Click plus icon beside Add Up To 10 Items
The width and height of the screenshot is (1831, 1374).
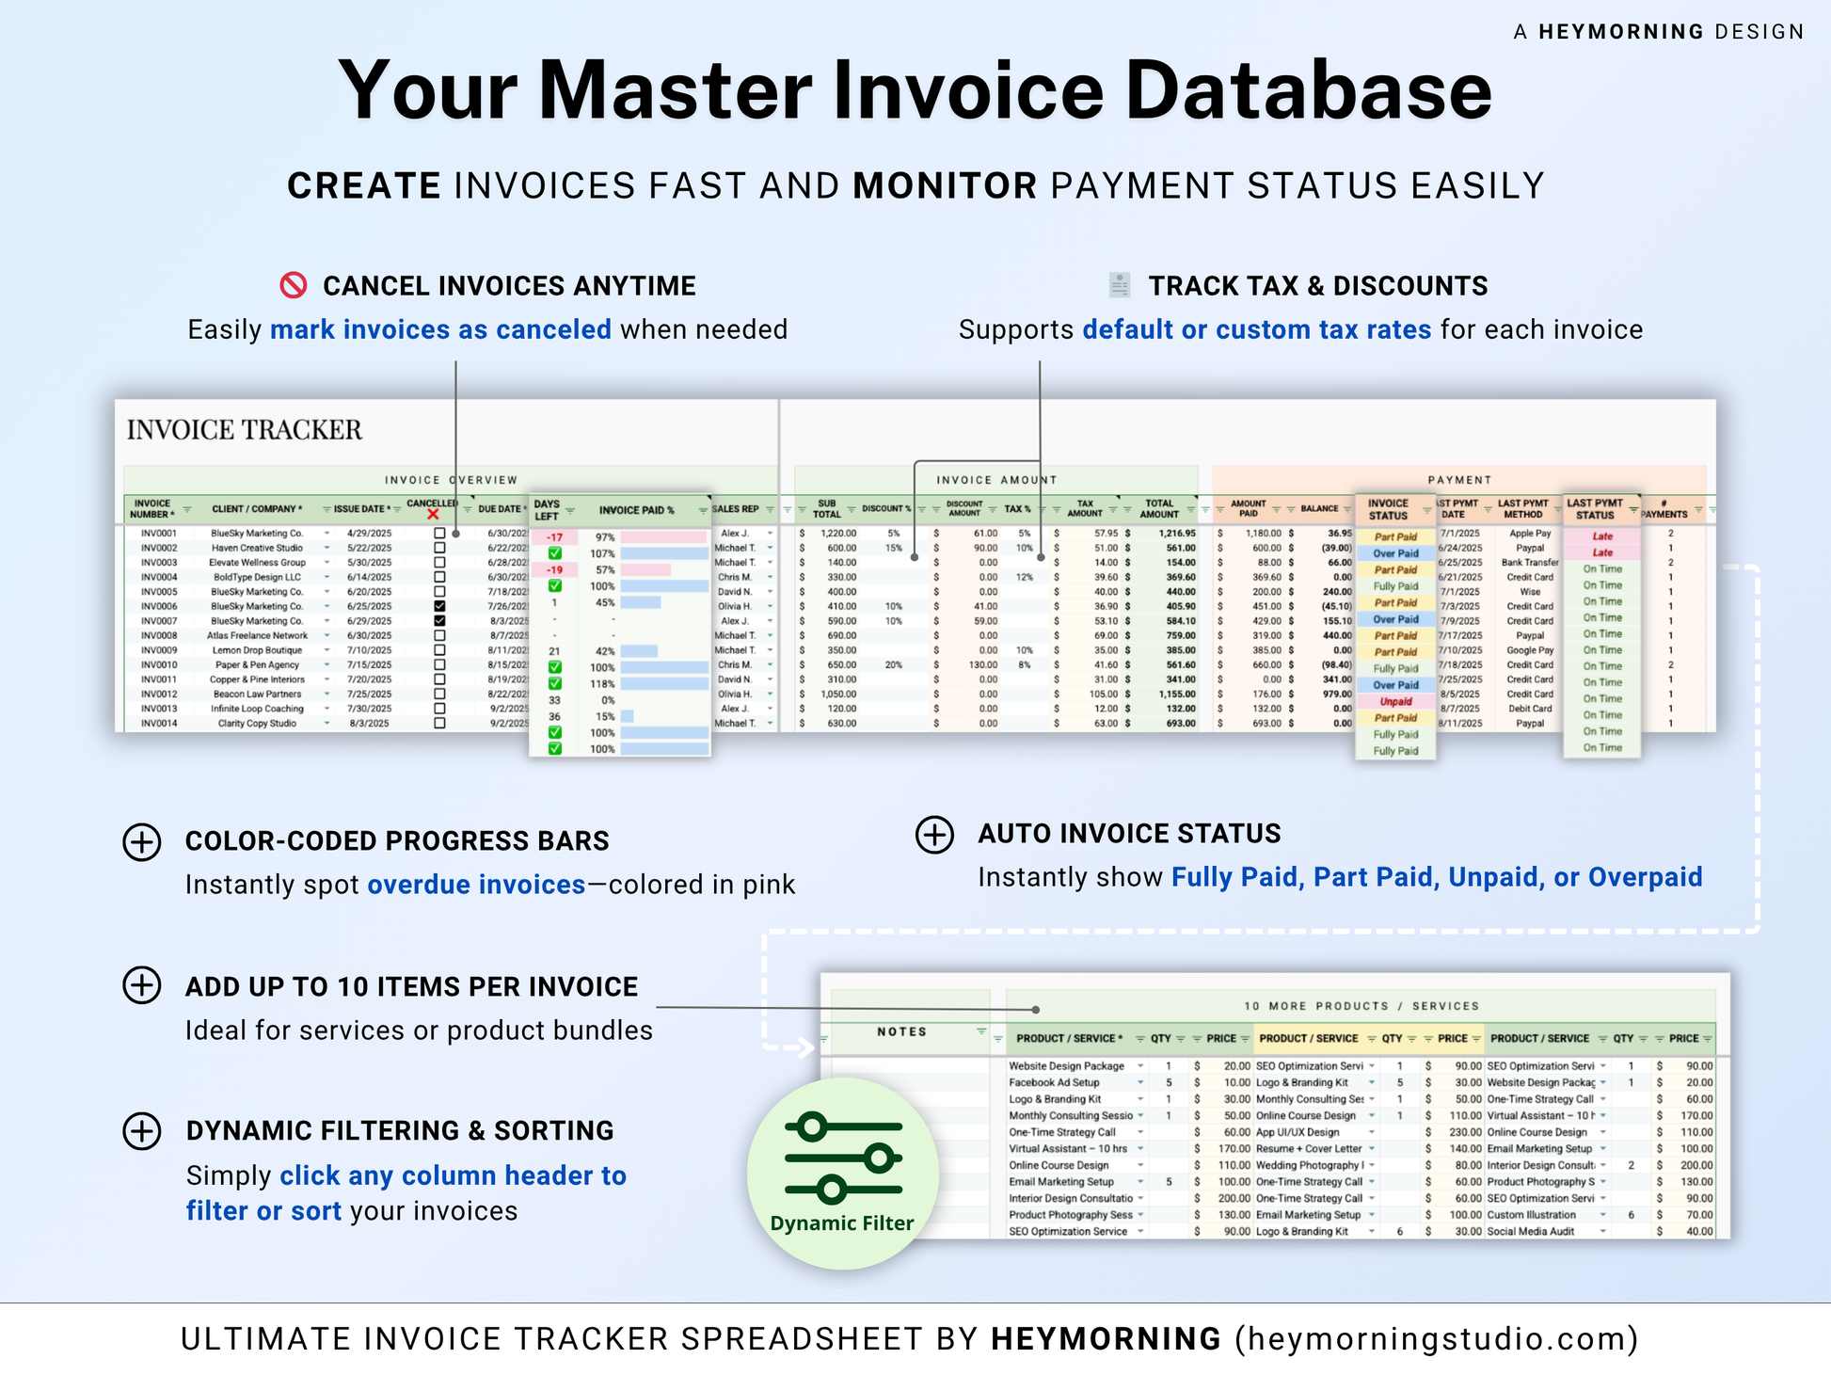142,985
